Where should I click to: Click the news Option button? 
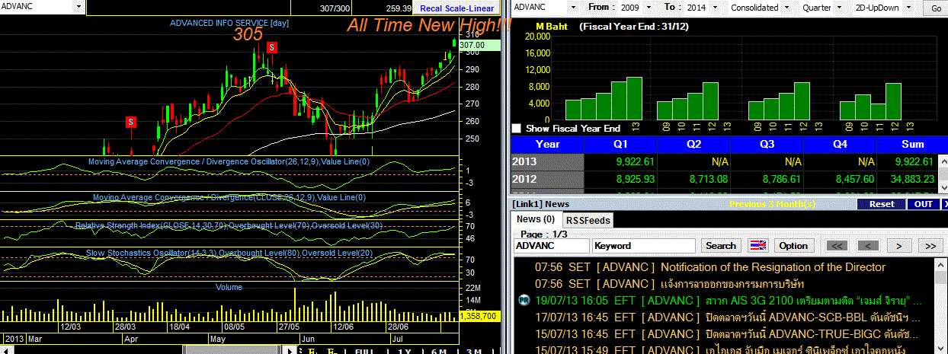click(793, 245)
